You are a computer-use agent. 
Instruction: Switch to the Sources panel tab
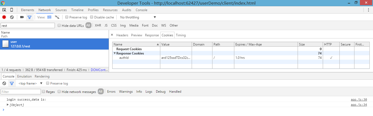coord(61,10)
